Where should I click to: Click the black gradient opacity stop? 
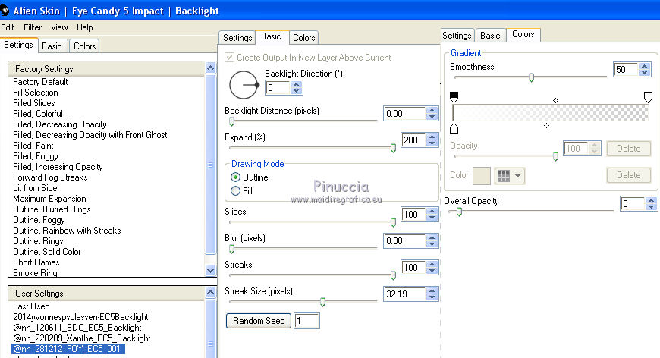[x=454, y=97]
